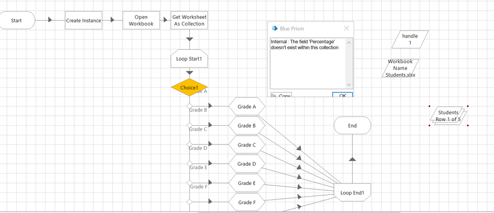The height and width of the screenshot is (213, 494).
Task: Select the Grade C calculation stage
Action: pos(247,145)
